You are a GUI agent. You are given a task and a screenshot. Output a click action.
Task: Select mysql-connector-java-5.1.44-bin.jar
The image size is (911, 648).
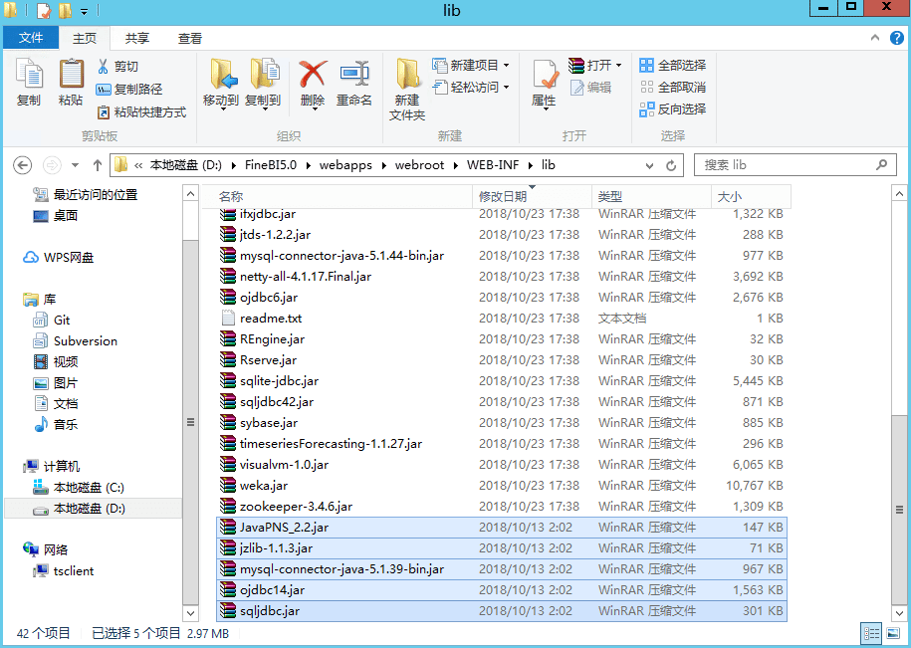click(x=502, y=256)
